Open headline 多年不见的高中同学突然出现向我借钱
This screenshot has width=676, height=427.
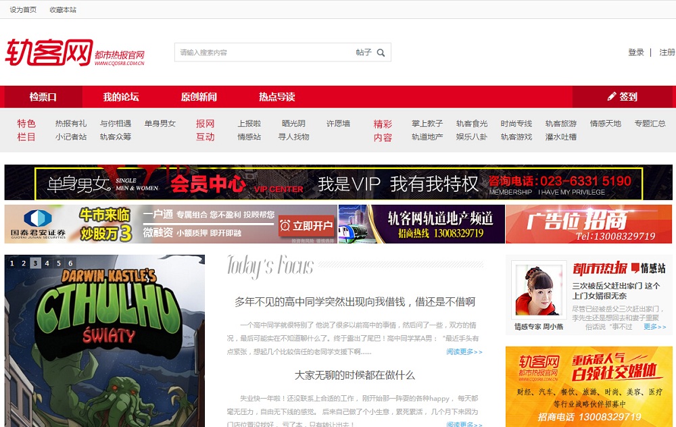[x=355, y=302]
